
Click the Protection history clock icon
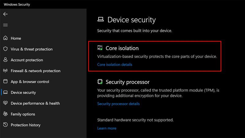pos(6,125)
